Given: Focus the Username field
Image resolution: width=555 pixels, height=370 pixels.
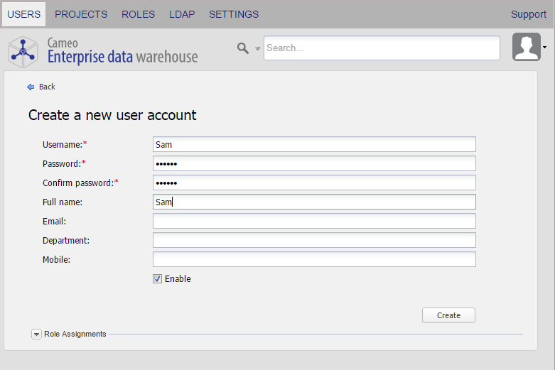Looking at the screenshot, I should pos(314,144).
